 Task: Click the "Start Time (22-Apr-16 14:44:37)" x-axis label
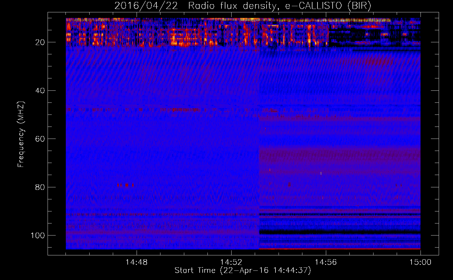tap(243, 270)
